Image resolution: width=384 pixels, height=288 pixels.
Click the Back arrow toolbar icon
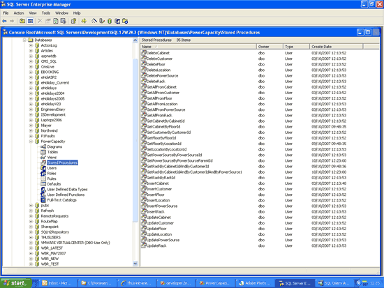(x=4, y=21)
